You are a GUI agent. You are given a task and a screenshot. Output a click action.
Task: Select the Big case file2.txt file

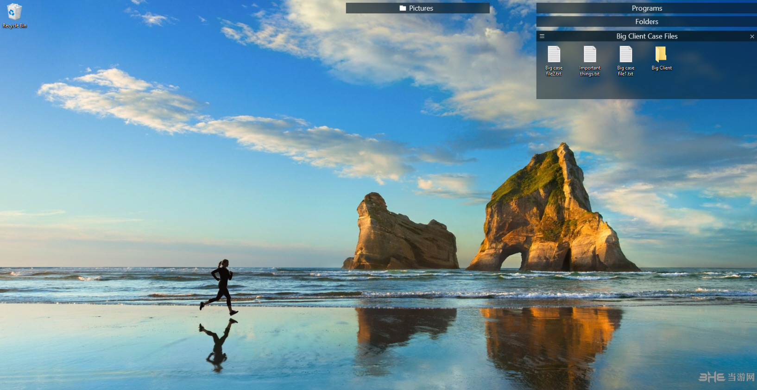pos(554,61)
